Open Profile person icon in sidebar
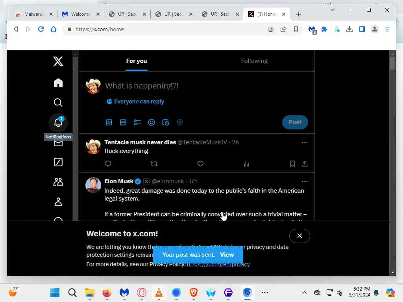The width and height of the screenshot is (403, 302). click(x=58, y=202)
